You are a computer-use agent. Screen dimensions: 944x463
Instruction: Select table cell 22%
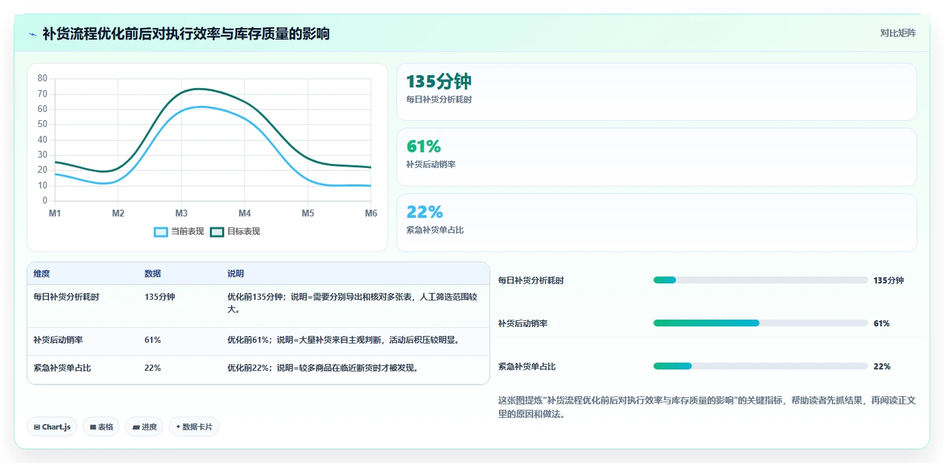[x=152, y=368]
